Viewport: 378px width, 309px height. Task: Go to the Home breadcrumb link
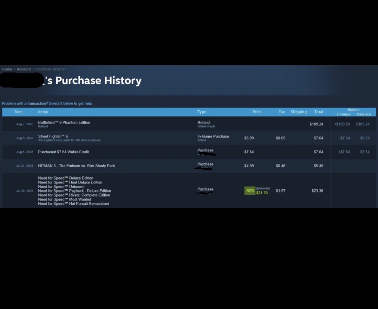click(x=7, y=69)
